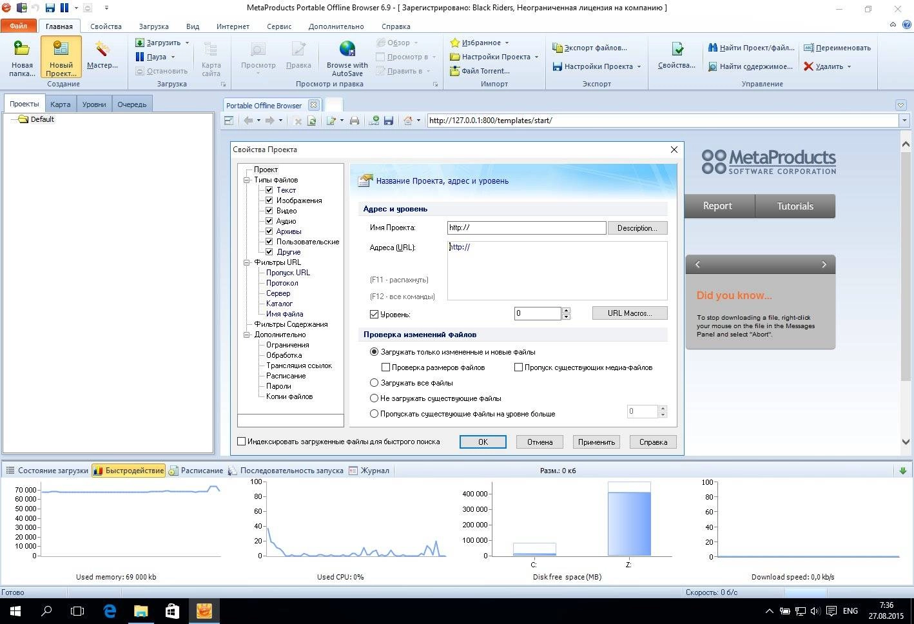Switch to Состояние загрузки tab
This screenshot has height=624, width=914.
(x=47, y=471)
